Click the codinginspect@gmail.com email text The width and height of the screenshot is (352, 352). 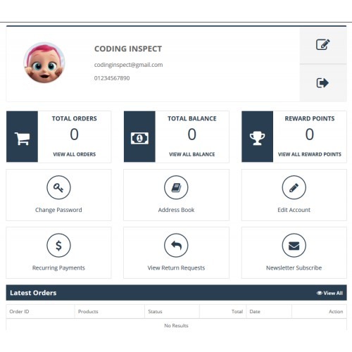coord(128,65)
